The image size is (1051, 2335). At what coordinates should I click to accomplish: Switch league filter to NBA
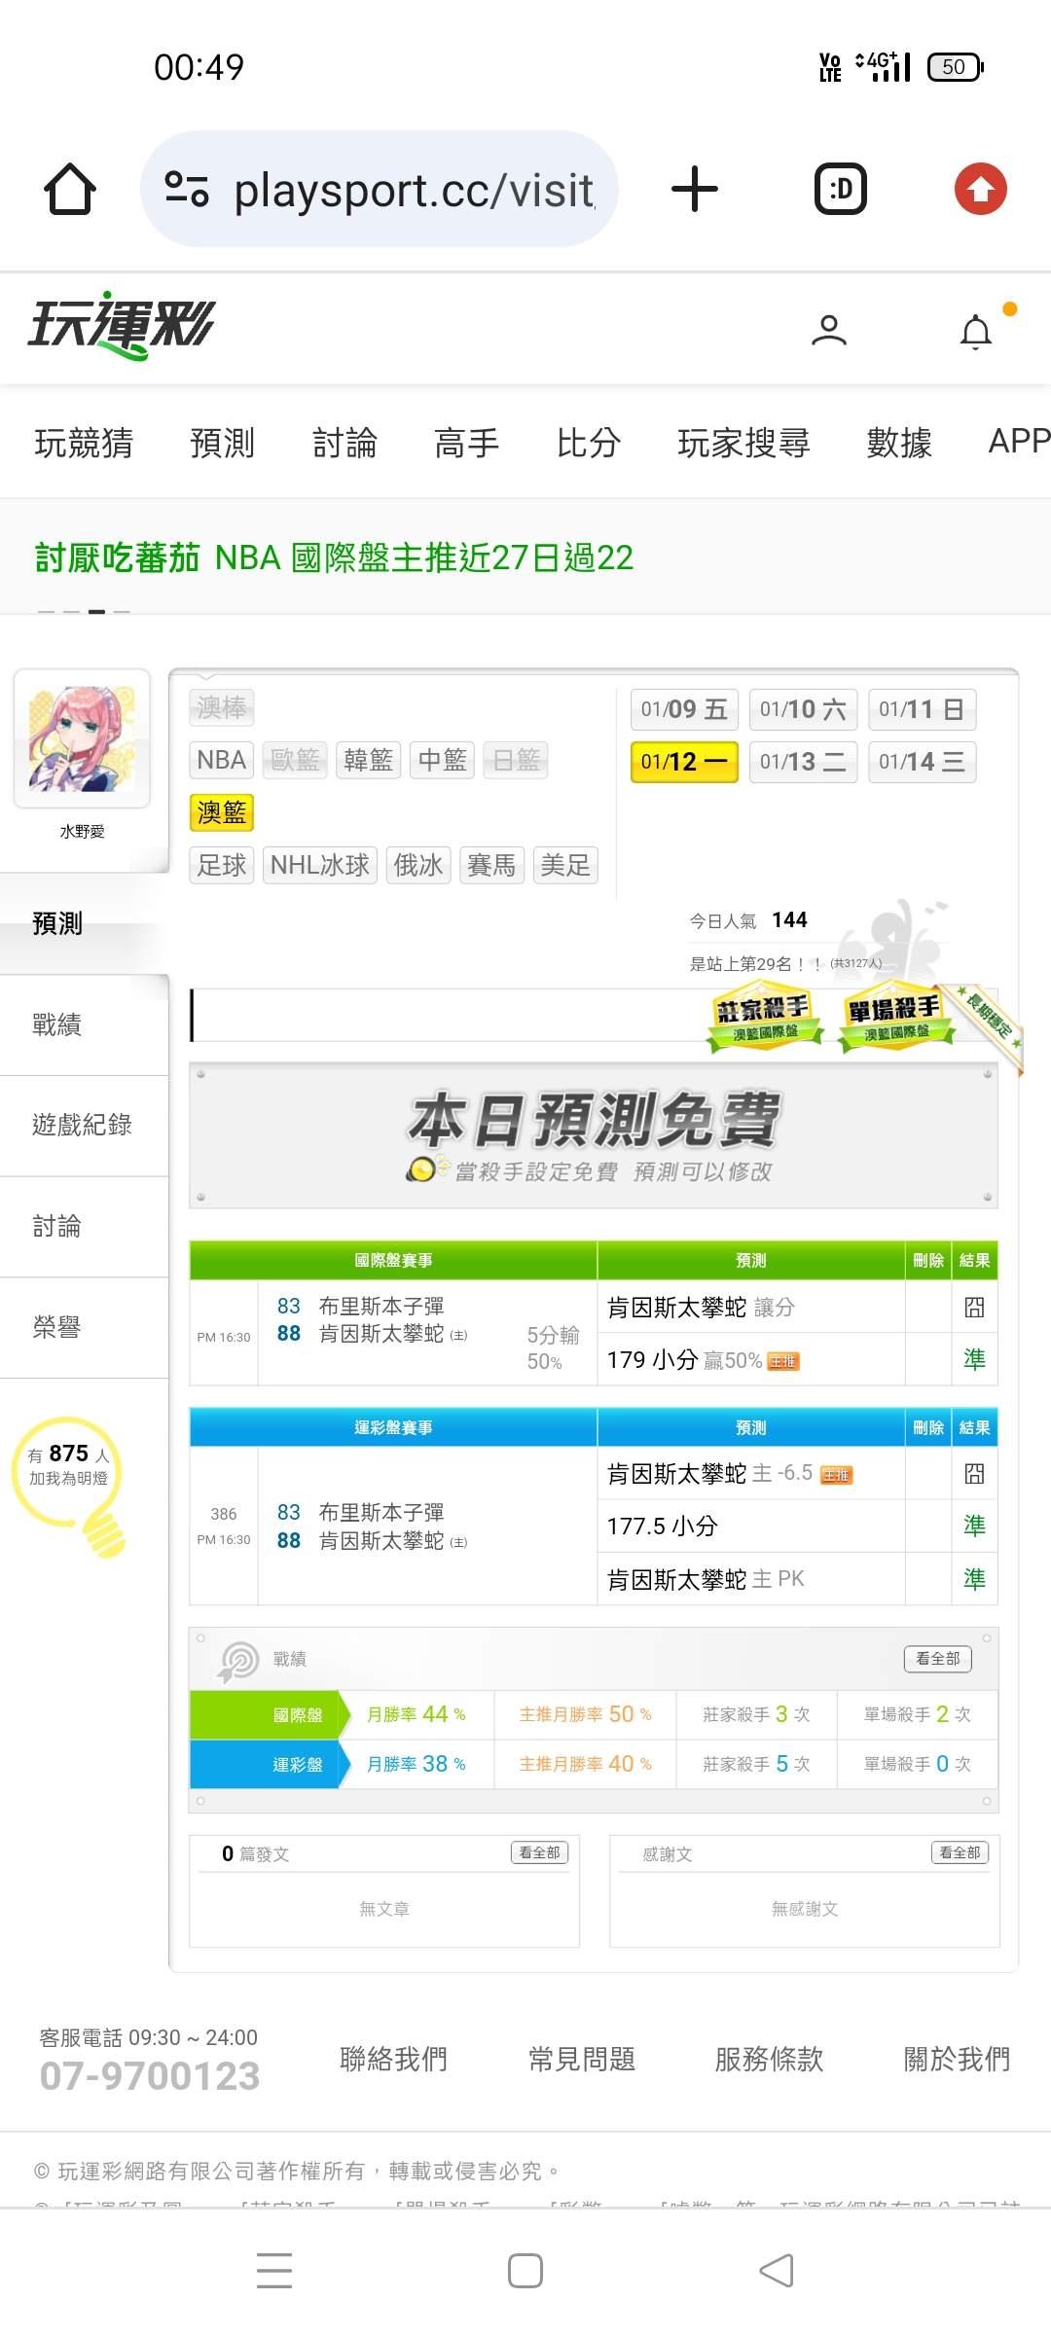(221, 760)
